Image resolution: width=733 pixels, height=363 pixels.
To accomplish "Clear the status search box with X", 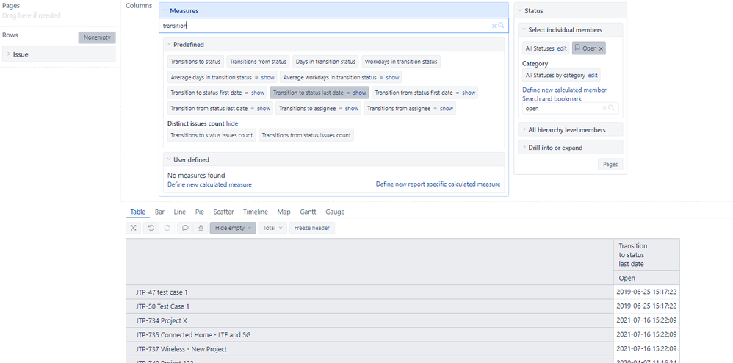I will (x=604, y=108).
